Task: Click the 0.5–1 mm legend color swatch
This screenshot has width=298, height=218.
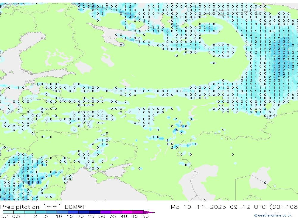Action: pyautogui.click(x=19, y=212)
